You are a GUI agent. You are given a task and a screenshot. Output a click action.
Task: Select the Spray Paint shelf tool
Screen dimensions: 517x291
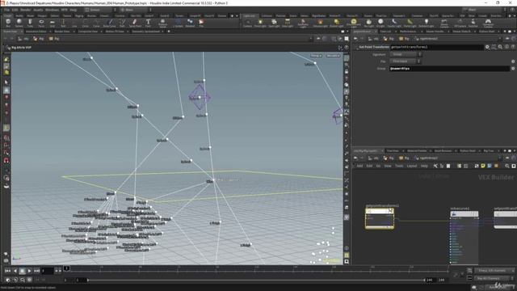[x=135, y=23]
